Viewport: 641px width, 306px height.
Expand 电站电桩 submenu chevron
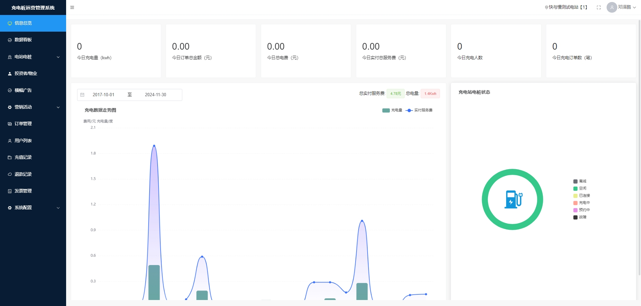pyautogui.click(x=58, y=57)
